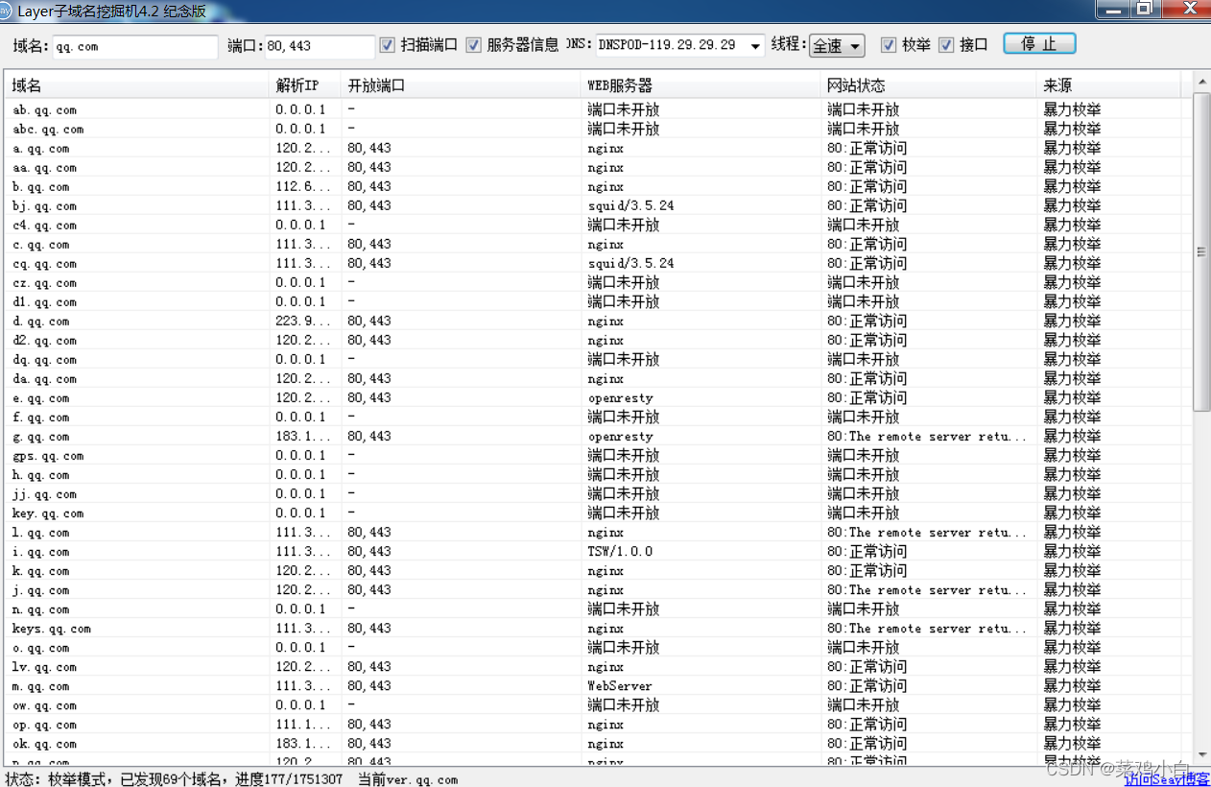Click openresty in the e.qq.com row

point(621,398)
